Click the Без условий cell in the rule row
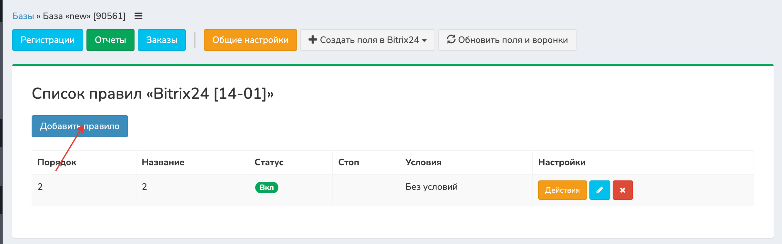This screenshot has height=244, width=782. click(431, 187)
